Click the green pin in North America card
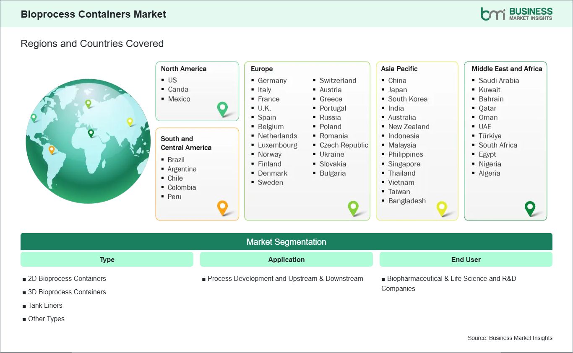 pyautogui.click(x=222, y=109)
